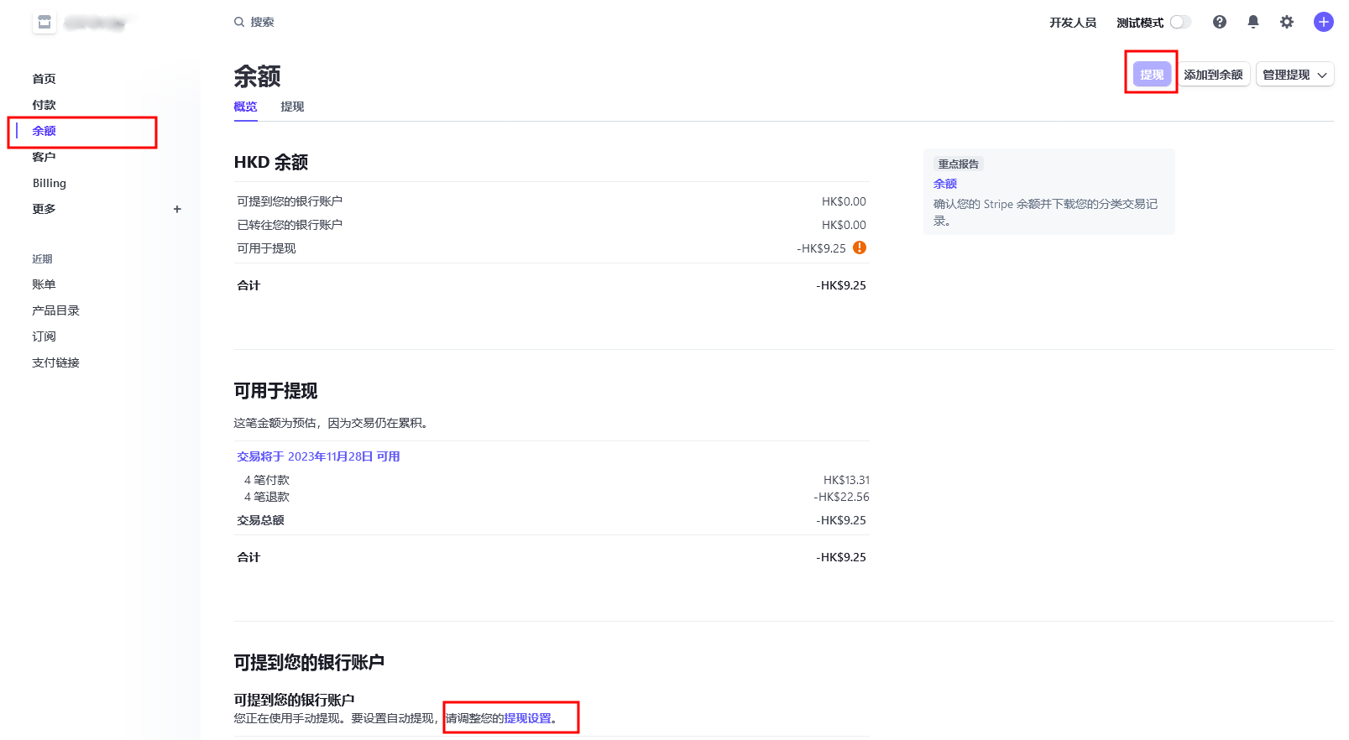The image size is (1349, 740).
Task: Open 交易将于 2023年11月28日 可用 link
Action: (318, 456)
